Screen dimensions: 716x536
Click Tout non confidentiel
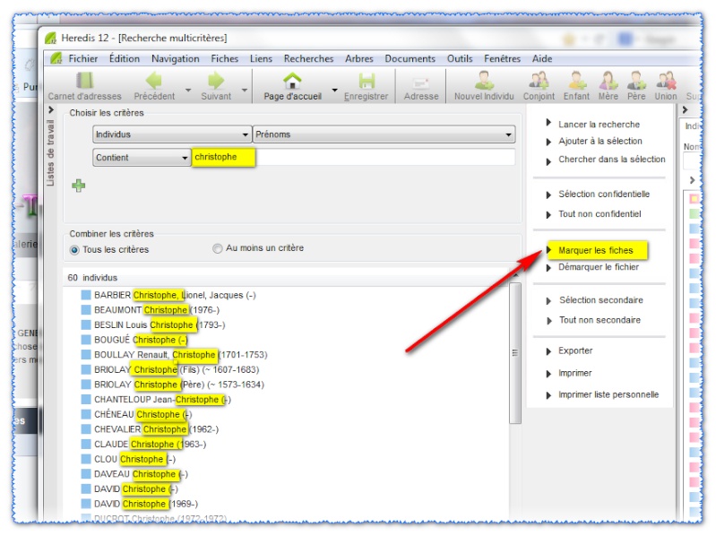600,214
